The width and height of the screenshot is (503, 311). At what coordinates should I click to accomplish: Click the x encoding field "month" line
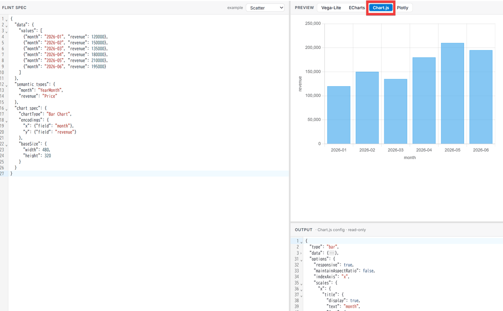[x=49, y=126]
